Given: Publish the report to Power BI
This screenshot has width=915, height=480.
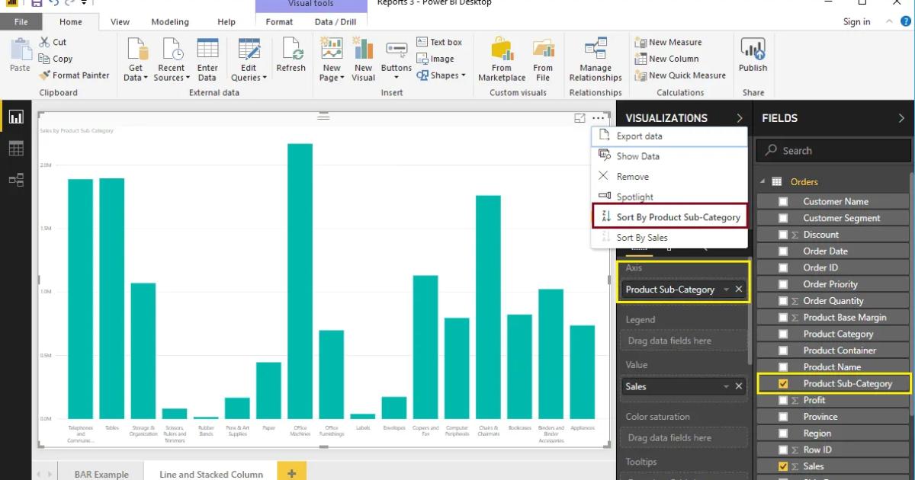Looking at the screenshot, I should pos(753,57).
